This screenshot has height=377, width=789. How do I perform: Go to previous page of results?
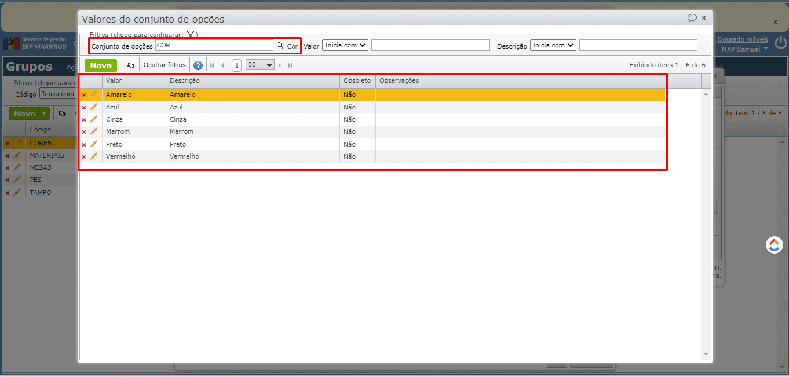222,65
